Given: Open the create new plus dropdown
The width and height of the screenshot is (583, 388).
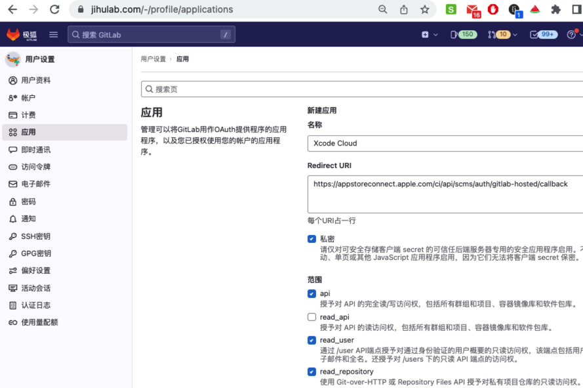Looking at the screenshot, I should click(430, 35).
